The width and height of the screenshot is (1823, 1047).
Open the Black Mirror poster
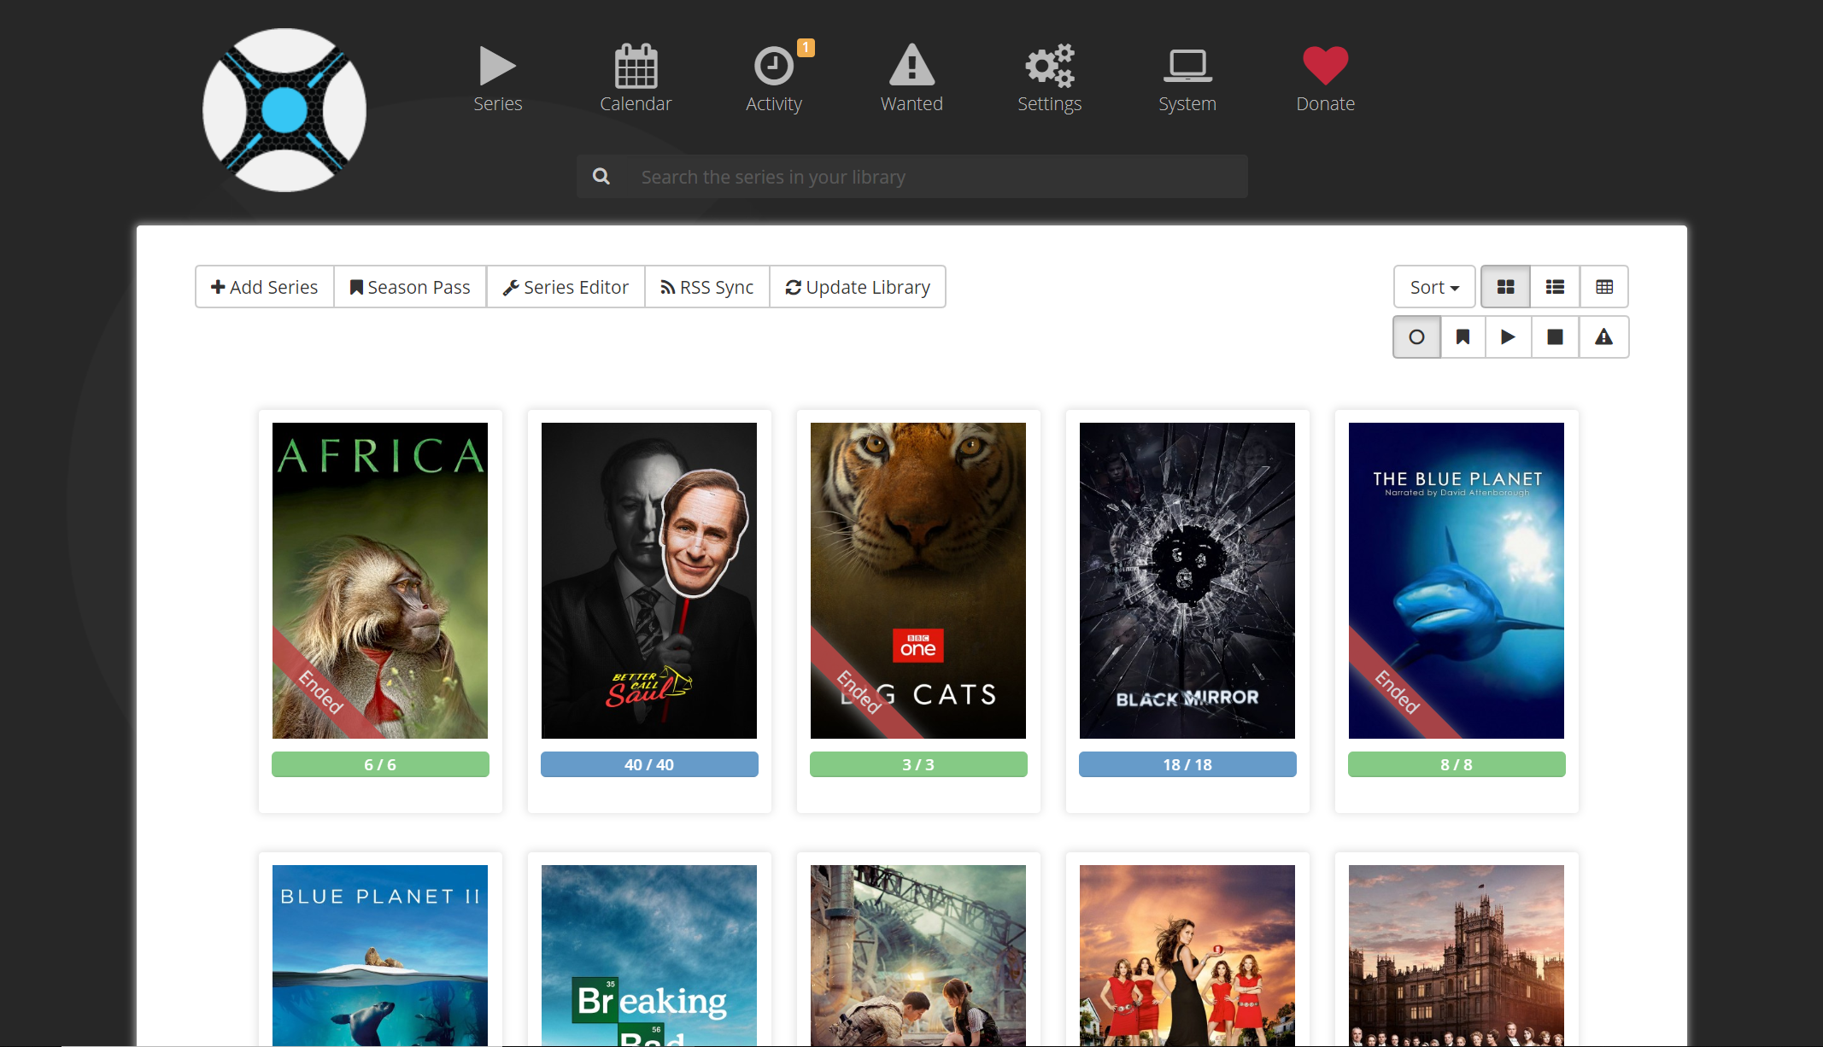point(1187,581)
